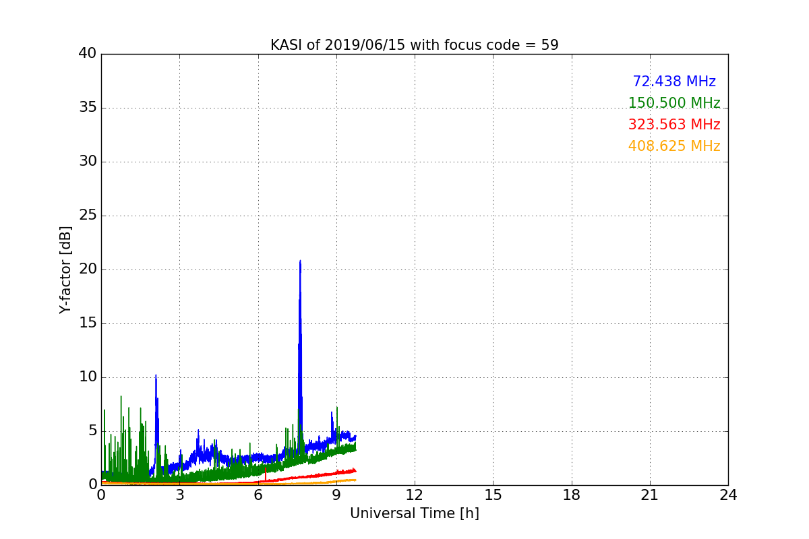This screenshot has width=809, height=539.
Task: Click the x-axis tick label '18'
Action: point(572,495)
